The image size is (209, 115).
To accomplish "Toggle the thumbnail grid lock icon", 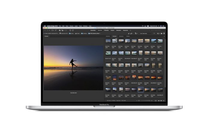I will click(156, 101).
